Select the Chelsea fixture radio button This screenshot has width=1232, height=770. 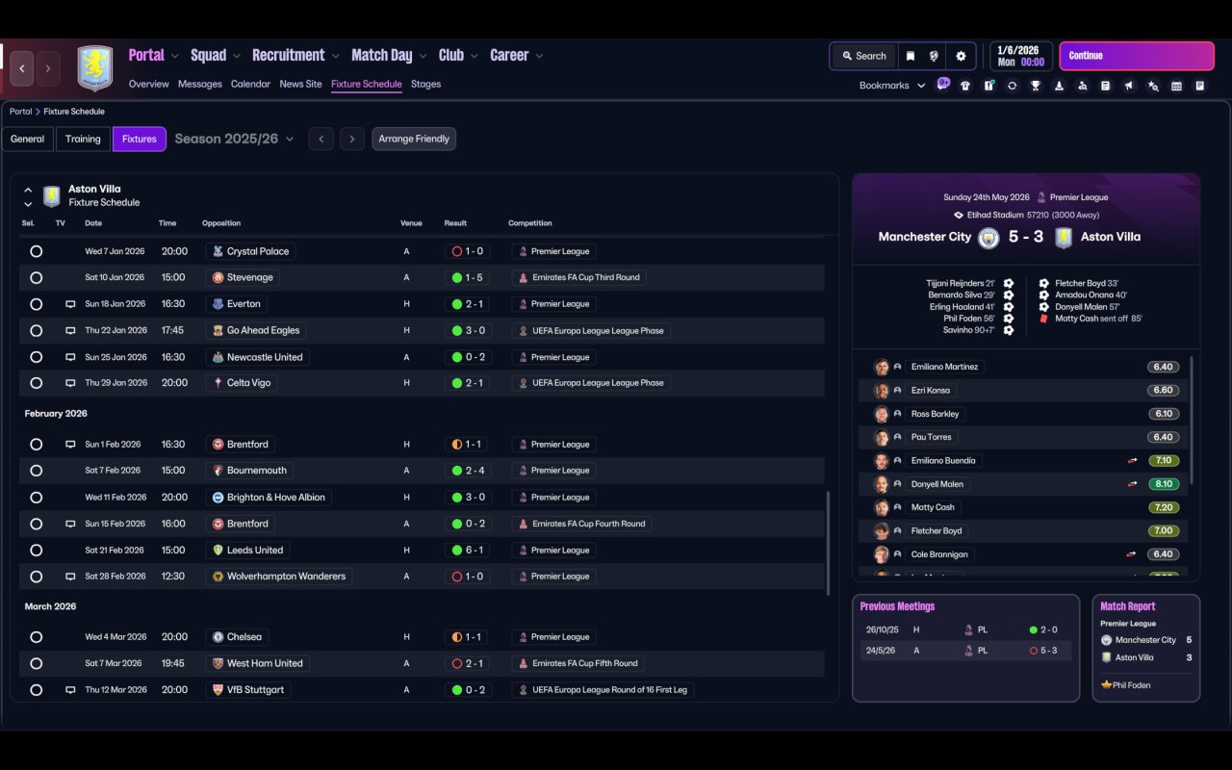click(x=36, y=637)
